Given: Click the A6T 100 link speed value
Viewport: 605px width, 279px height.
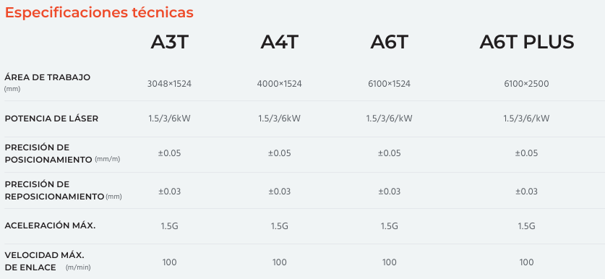Looking at the screenshot, I should click(389, 262).
